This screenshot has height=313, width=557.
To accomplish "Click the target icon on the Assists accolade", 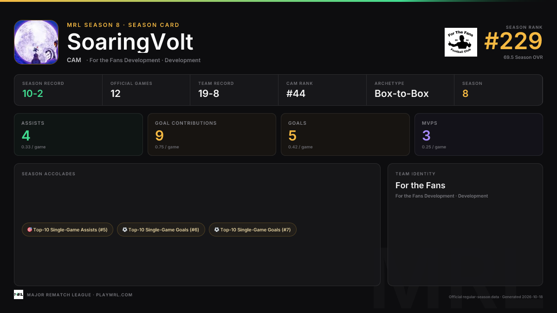I will coord(30,230).
